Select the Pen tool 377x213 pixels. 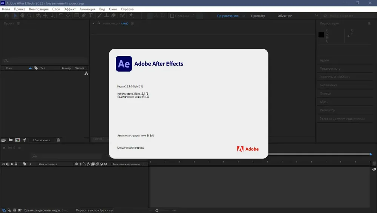pos(84,15)
